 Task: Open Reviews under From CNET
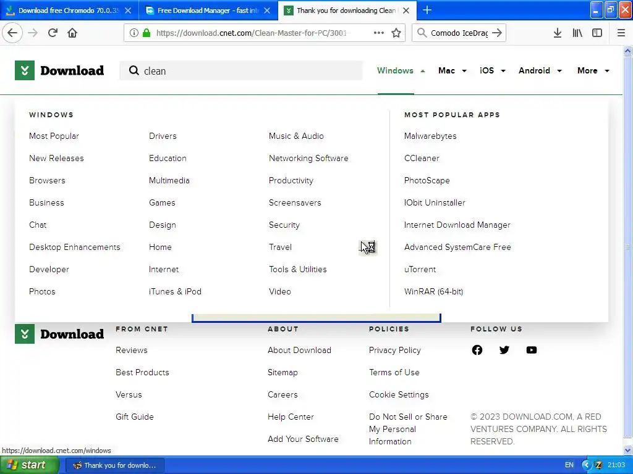[132, 351]
